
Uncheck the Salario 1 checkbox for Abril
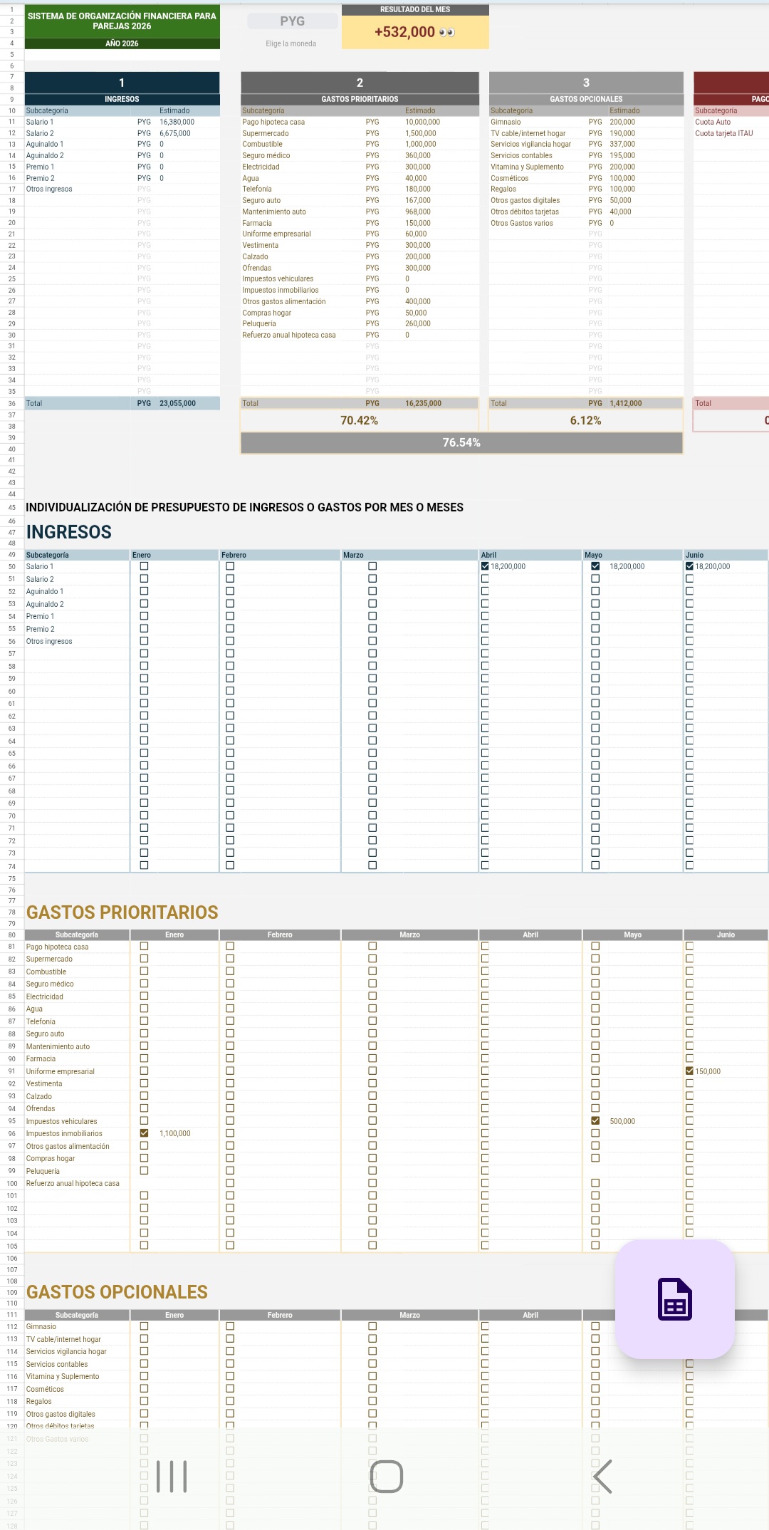point(485,566)
